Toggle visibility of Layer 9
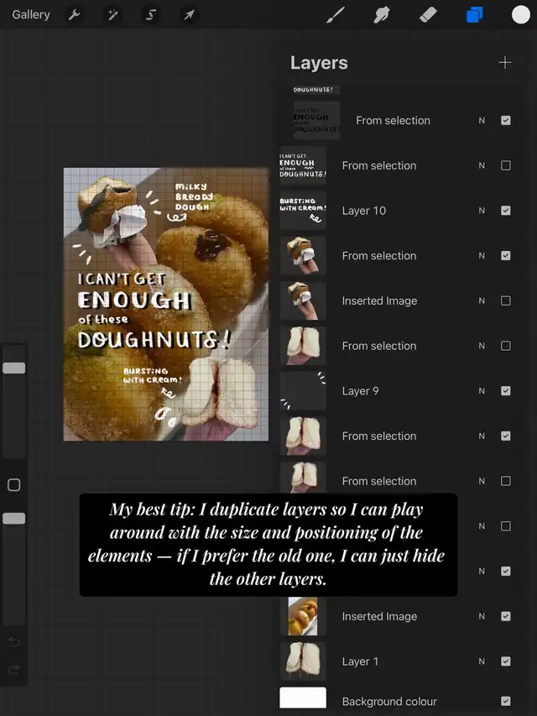 pyautogui.click(x=505, y=391)
